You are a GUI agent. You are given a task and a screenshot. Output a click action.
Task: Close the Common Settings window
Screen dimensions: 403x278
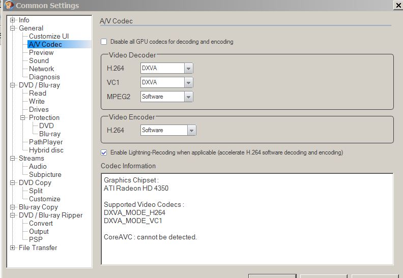click(x=397, y=6)
